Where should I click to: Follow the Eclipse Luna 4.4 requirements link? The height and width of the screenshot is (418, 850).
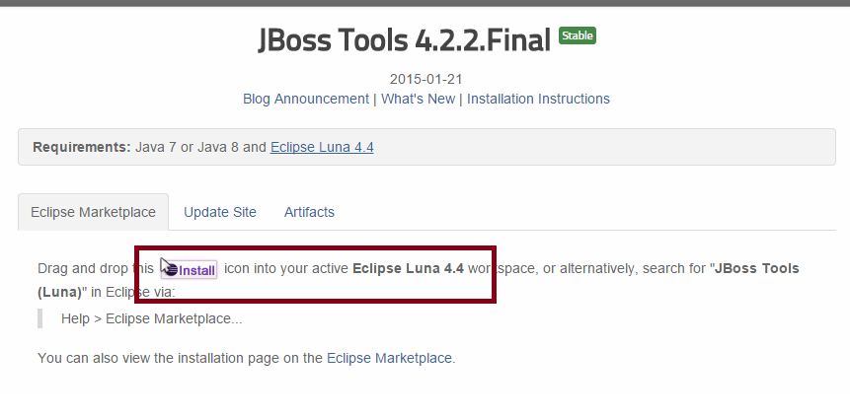(322, 147)
